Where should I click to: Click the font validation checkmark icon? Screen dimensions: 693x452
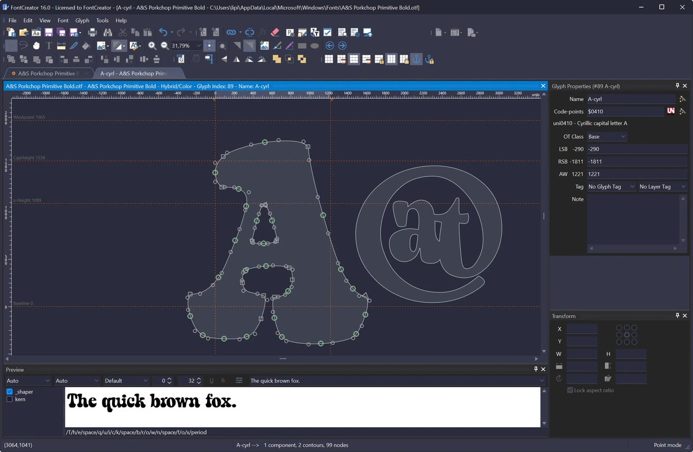coord(327,32)
